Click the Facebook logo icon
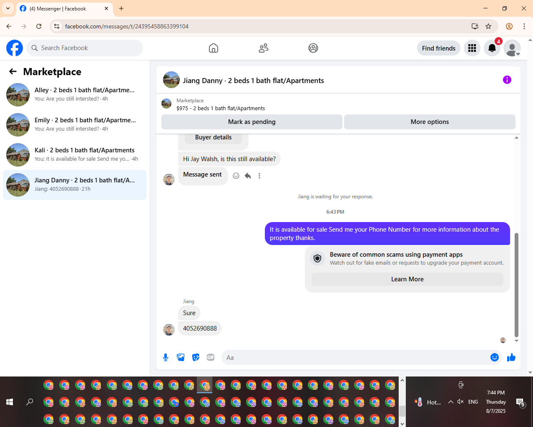Image resolution: width=533 pixels, height=427 pixels. (x=15, y=48)
